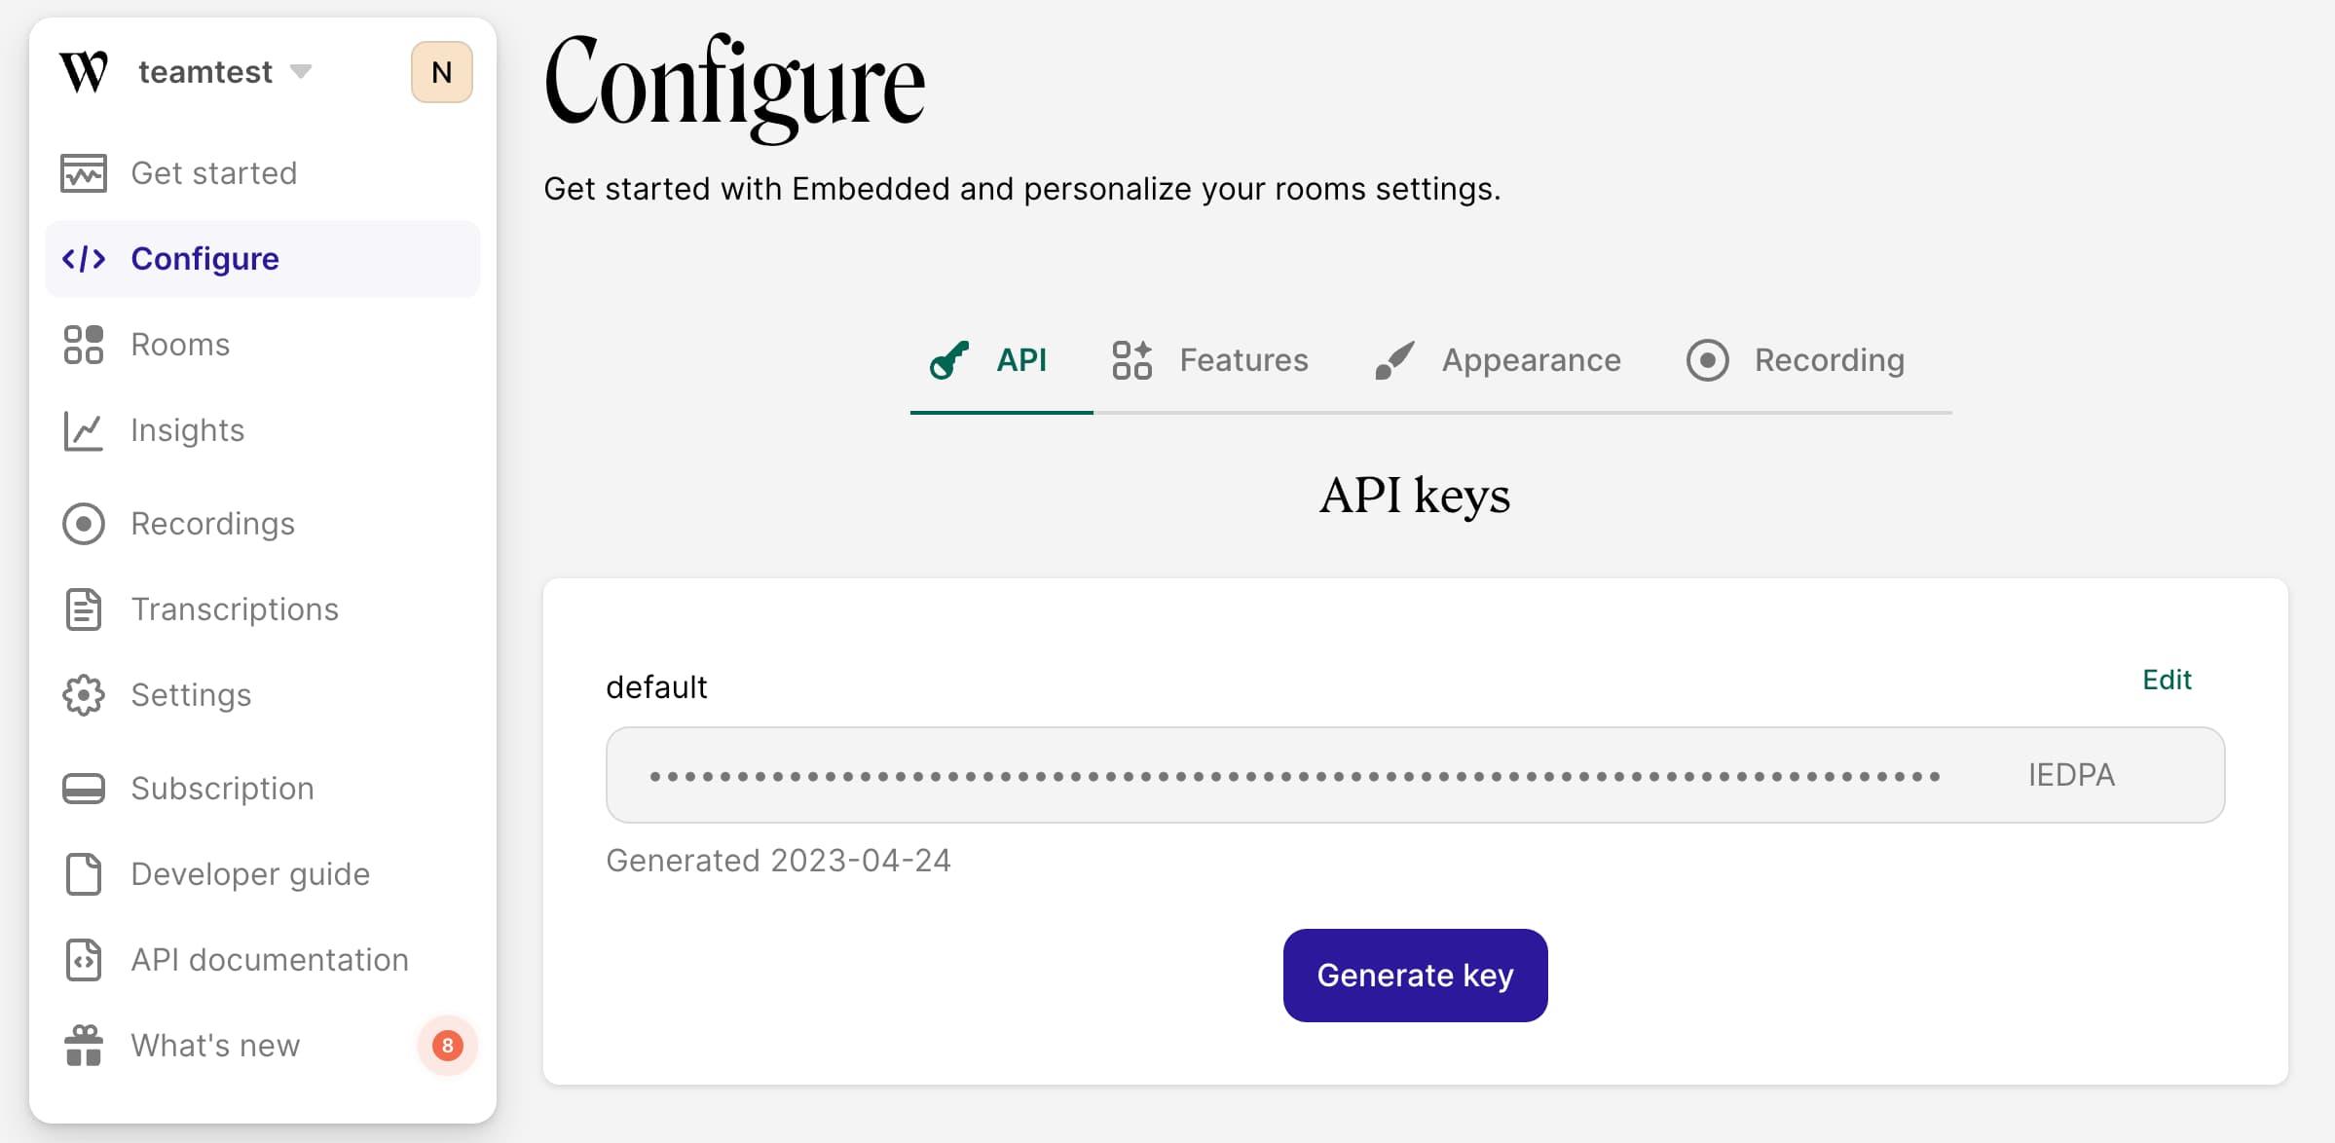Viewport: 2335px width, 1143px height.
Task: Click the Rooms grid icon
Action: tap(83, 345)
